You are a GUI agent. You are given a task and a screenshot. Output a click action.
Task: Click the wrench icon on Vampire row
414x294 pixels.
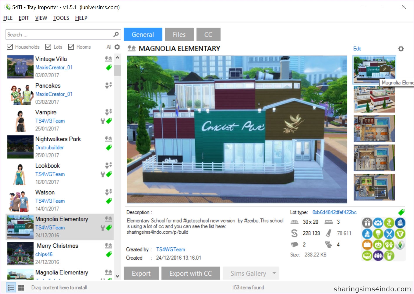point(103,121)
